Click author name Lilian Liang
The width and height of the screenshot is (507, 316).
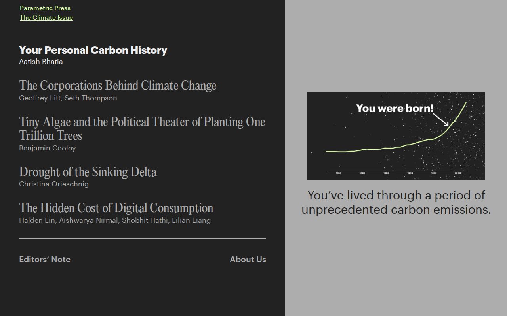coord(191,220)
